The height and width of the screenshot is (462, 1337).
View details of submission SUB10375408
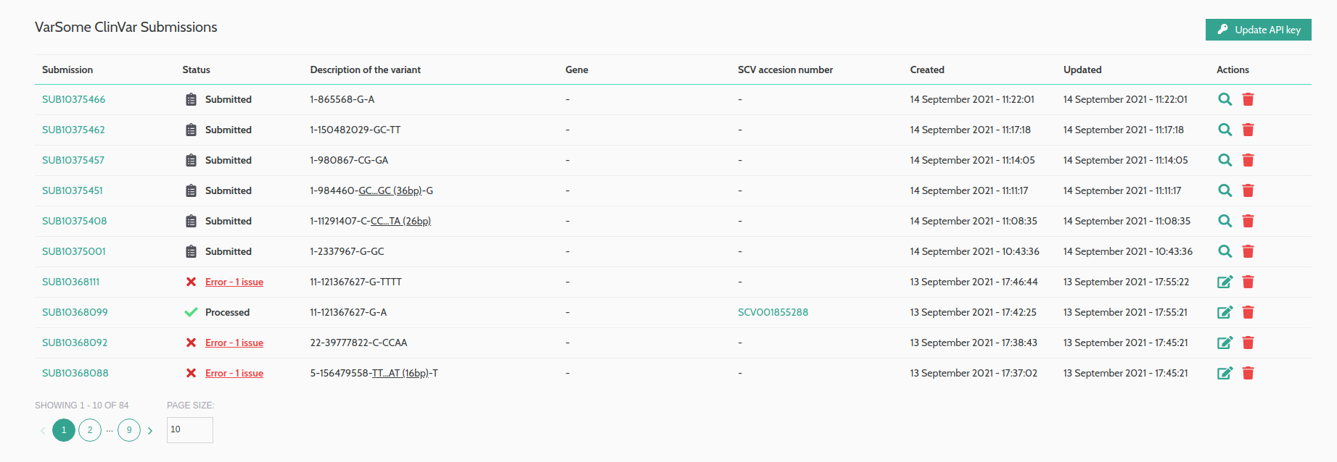[1225, 221]
